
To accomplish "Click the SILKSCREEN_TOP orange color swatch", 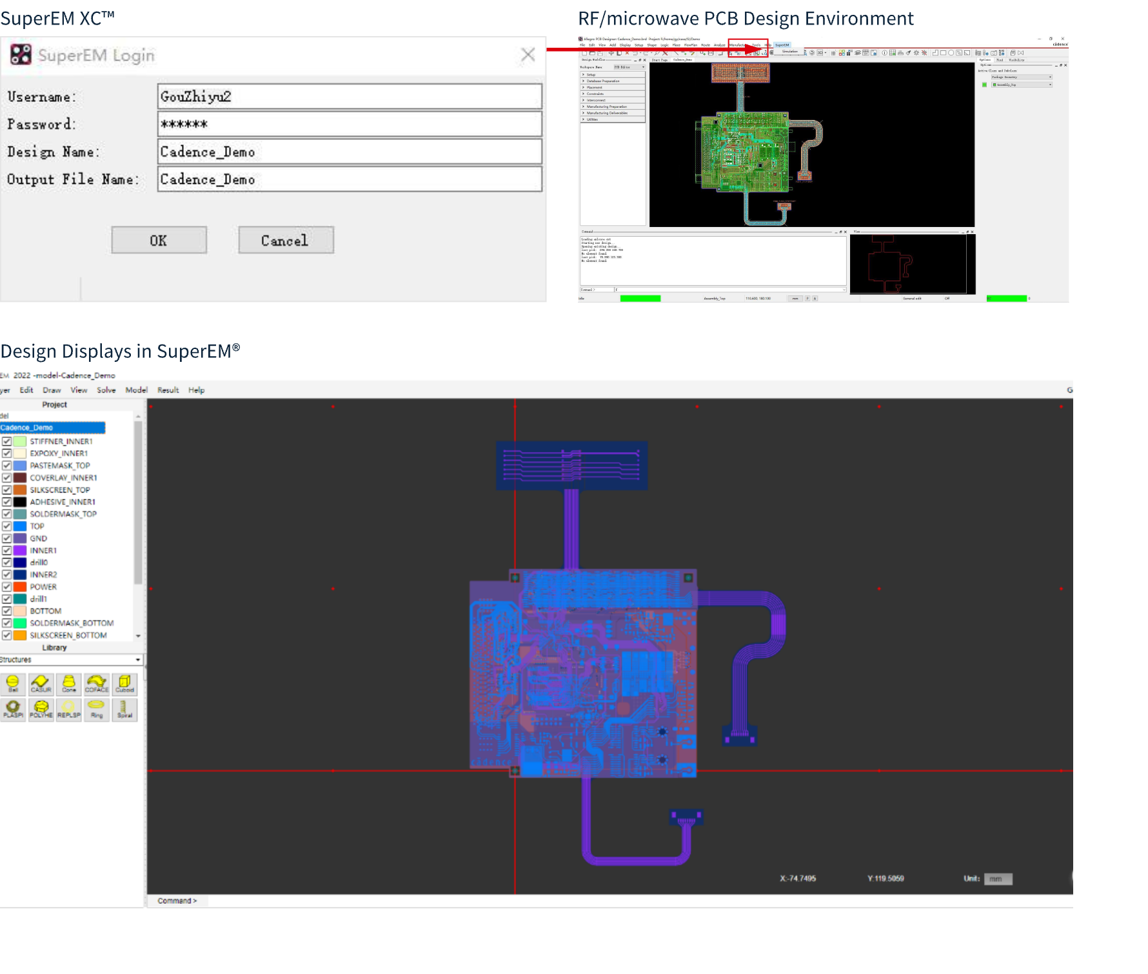I will click(20, 490).
